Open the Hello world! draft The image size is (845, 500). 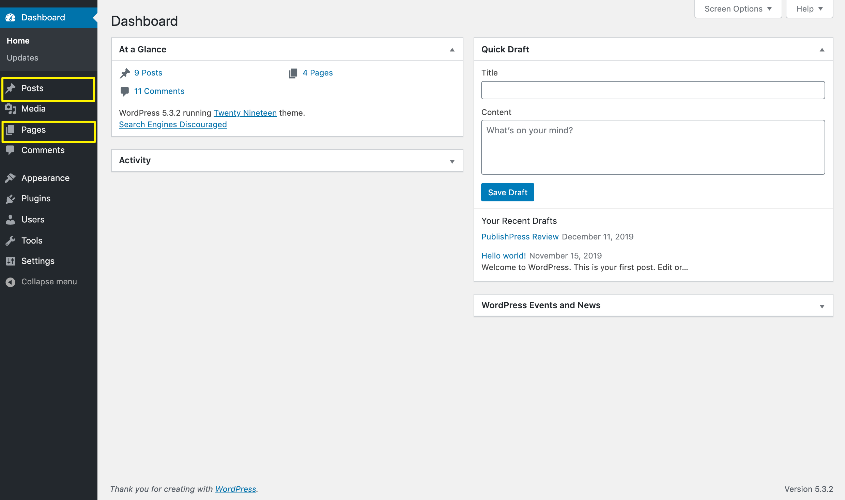503,256
